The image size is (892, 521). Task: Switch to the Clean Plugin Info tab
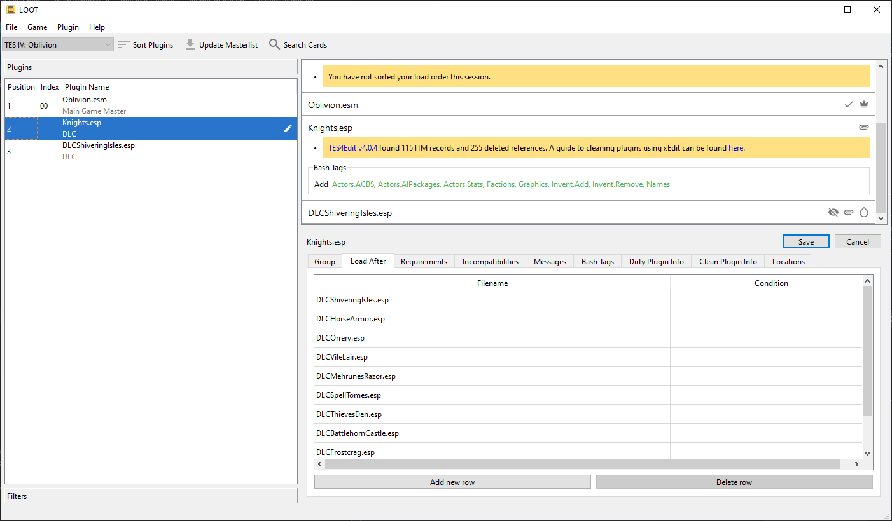pyautogui.click(x=728, y=262)
